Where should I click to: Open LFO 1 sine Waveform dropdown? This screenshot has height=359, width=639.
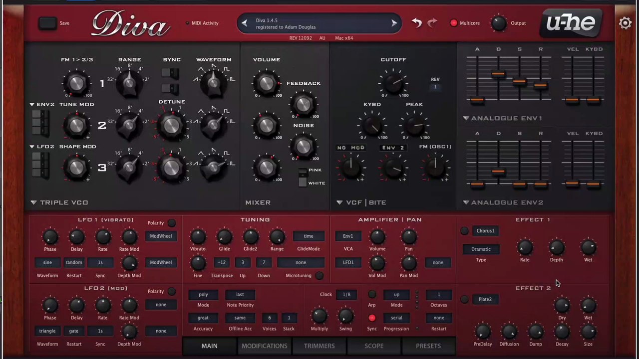click(47, 262)
